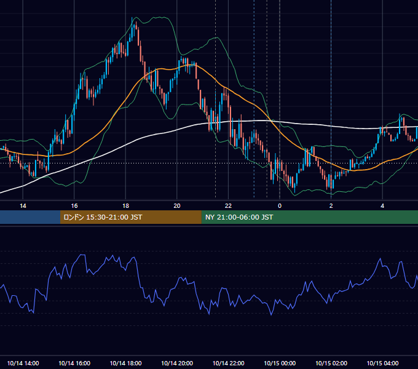Click hour label 22 on price chart axis

(228, 206)
